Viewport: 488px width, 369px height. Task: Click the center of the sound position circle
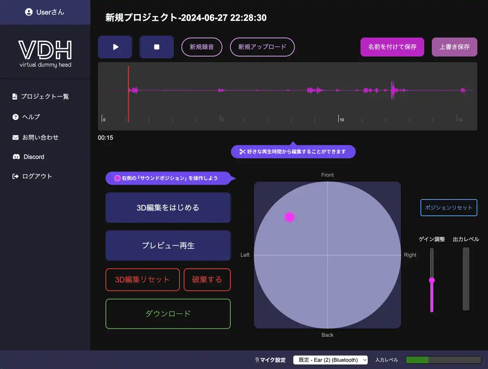coord(327,255)
